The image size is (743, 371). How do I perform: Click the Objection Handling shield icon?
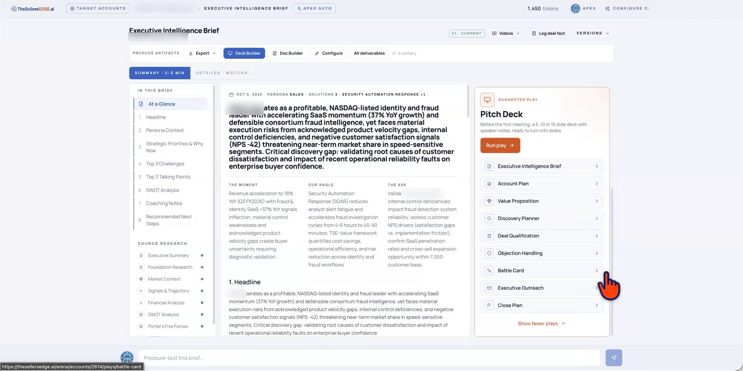point(489,253)
